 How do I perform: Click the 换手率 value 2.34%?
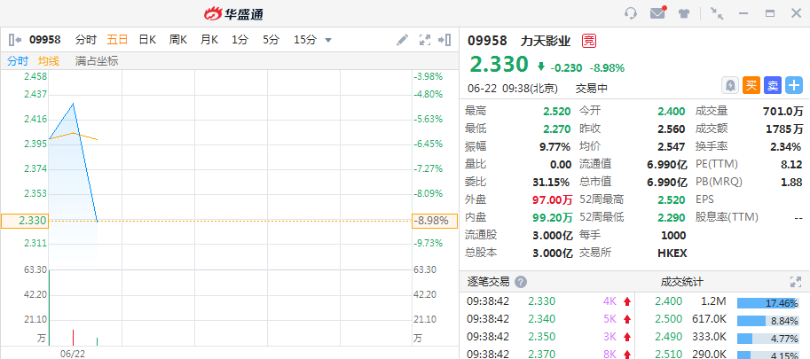pyautogui.click(x=786, y=147)
